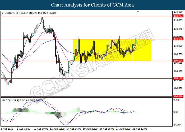Click the 108.890 price axis value
Image resolution: width=185 pixels, height=132 pixels.
tap(178, 88)
